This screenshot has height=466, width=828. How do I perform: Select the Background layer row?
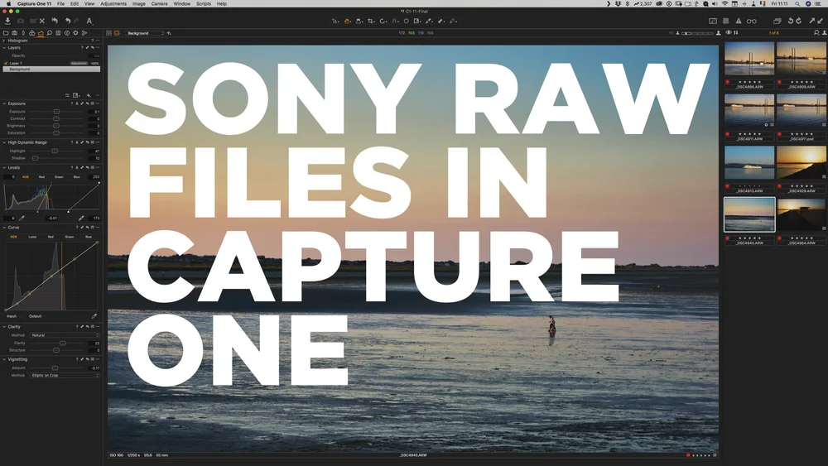(x=51, y=70)
